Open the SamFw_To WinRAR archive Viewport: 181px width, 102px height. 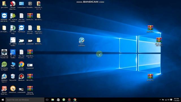tap(30, 17)
